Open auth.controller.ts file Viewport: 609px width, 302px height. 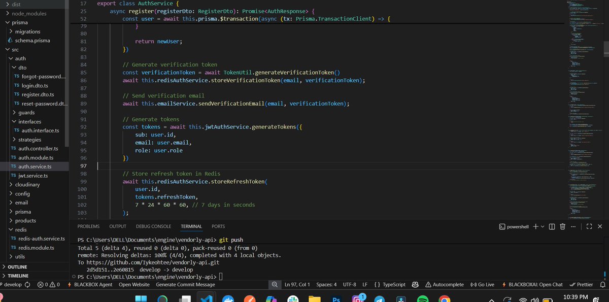point(35,149)
